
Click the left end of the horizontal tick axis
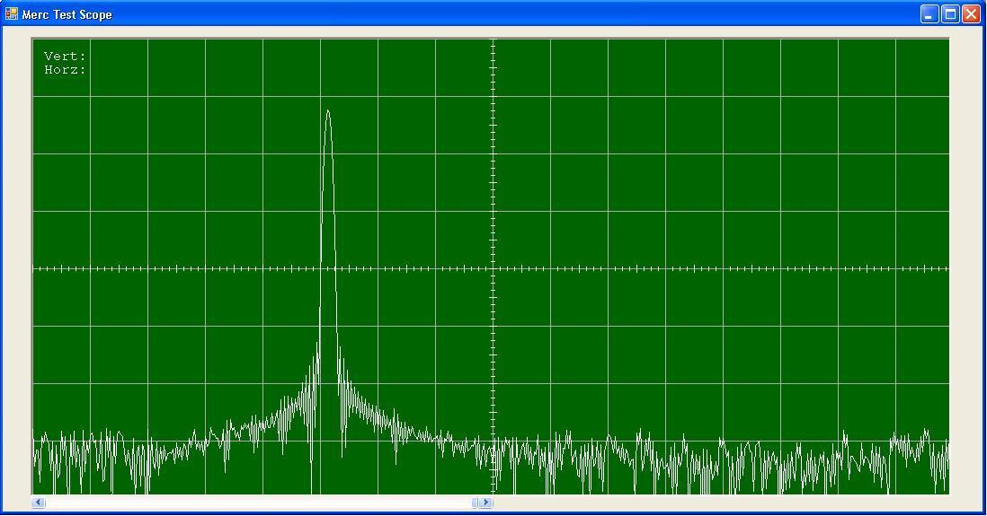pos(36,268)
